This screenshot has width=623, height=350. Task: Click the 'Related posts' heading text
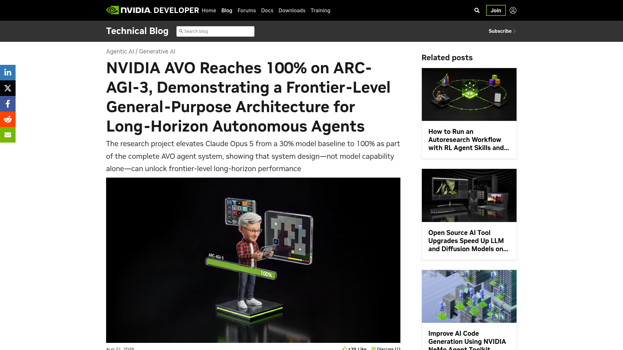point(447,58)
